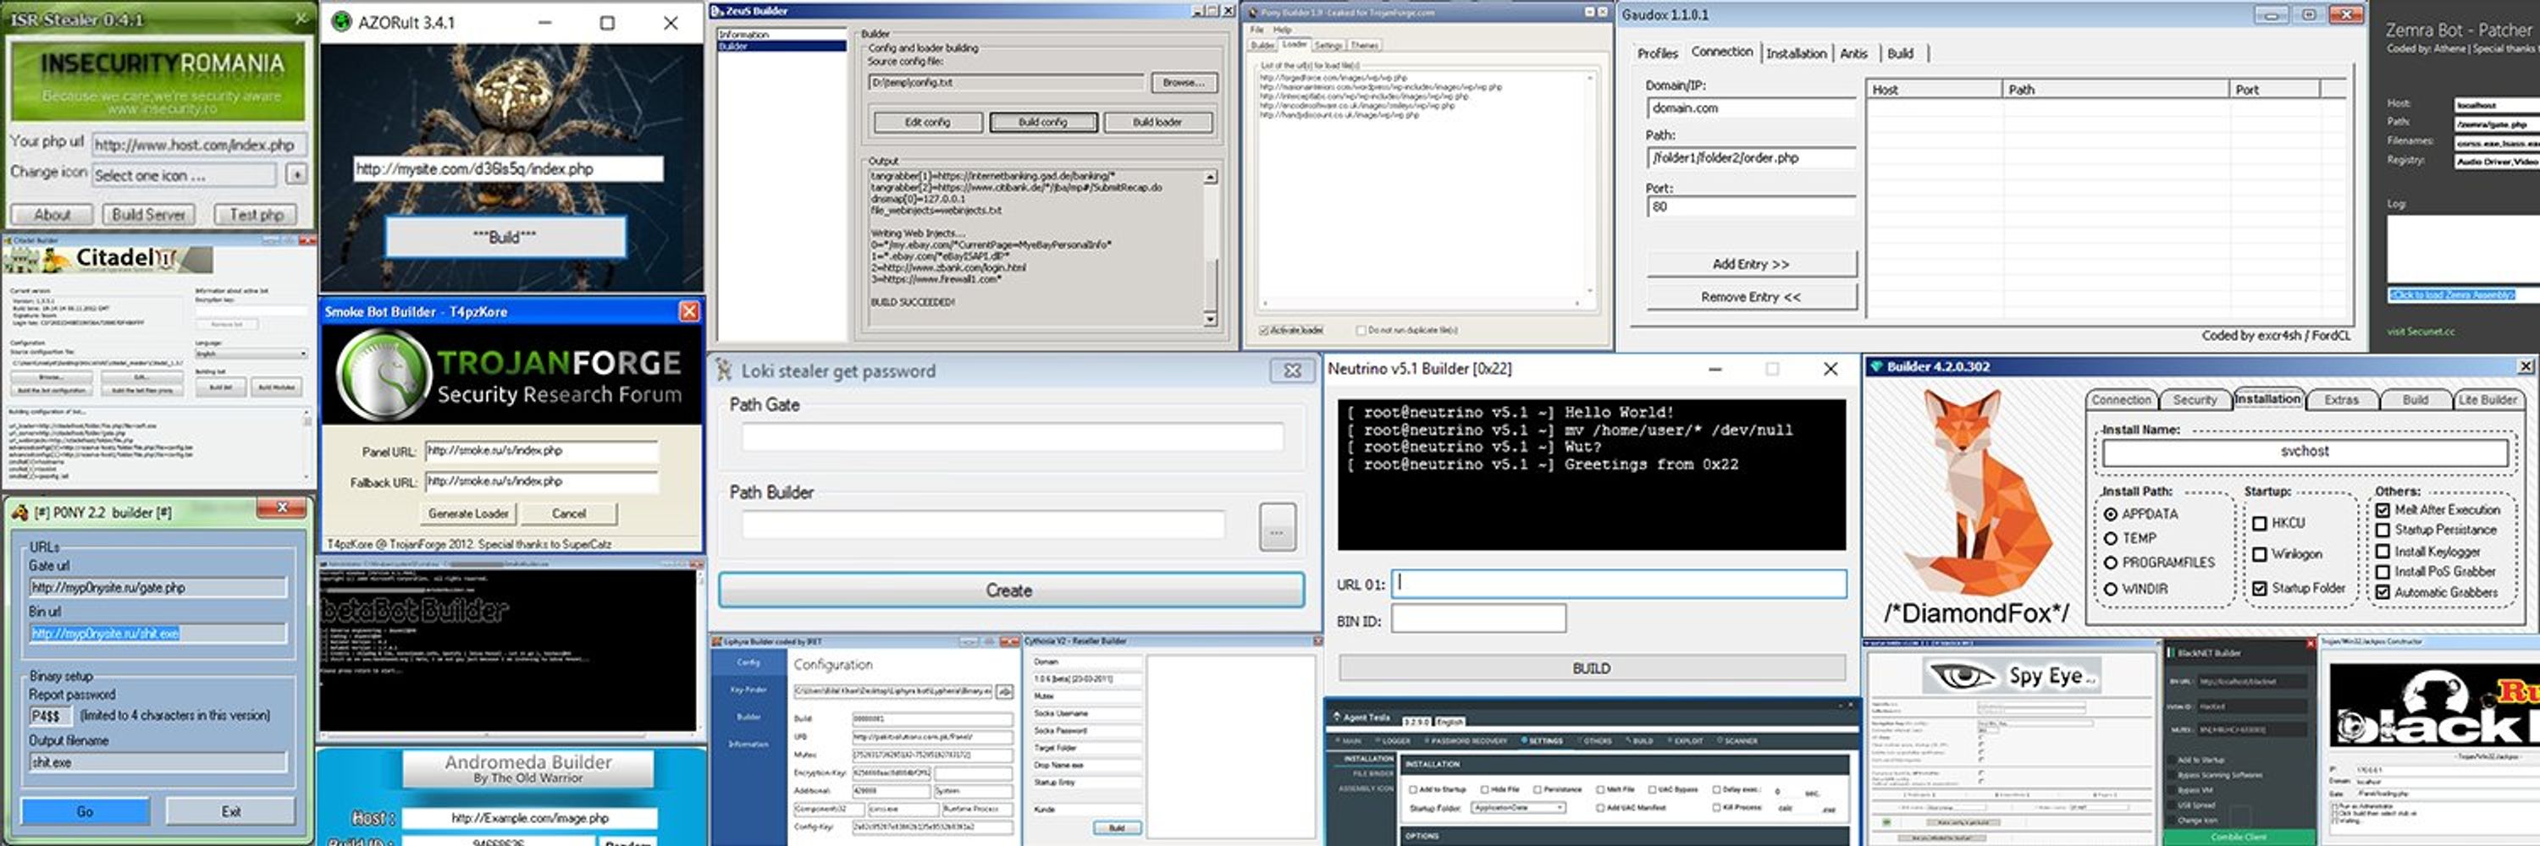This screenshot has width=2540, height=846.
Task: Click the TrojanForge horse logo
Action: click(x=383, y=376)
